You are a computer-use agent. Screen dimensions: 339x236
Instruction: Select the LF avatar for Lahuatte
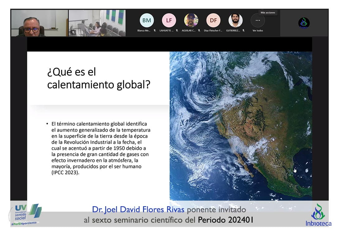(169, 20)
